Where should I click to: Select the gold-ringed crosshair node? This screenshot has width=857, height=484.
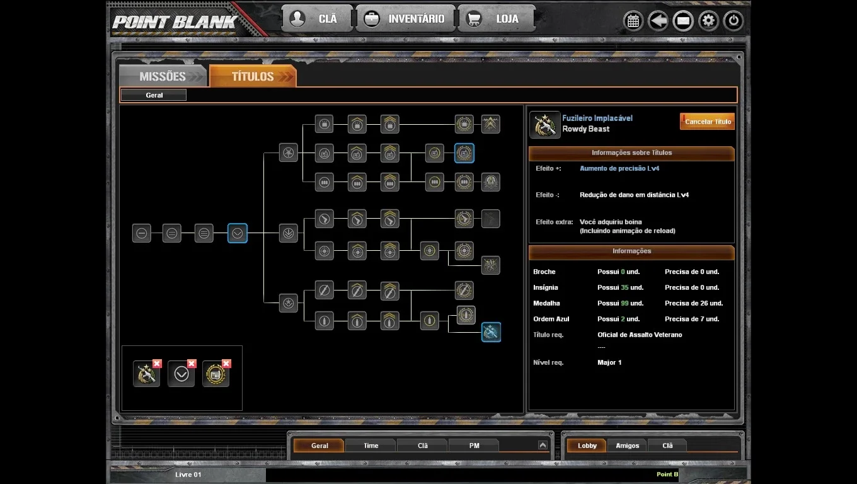pyautogui.click(x=430, y=250)
